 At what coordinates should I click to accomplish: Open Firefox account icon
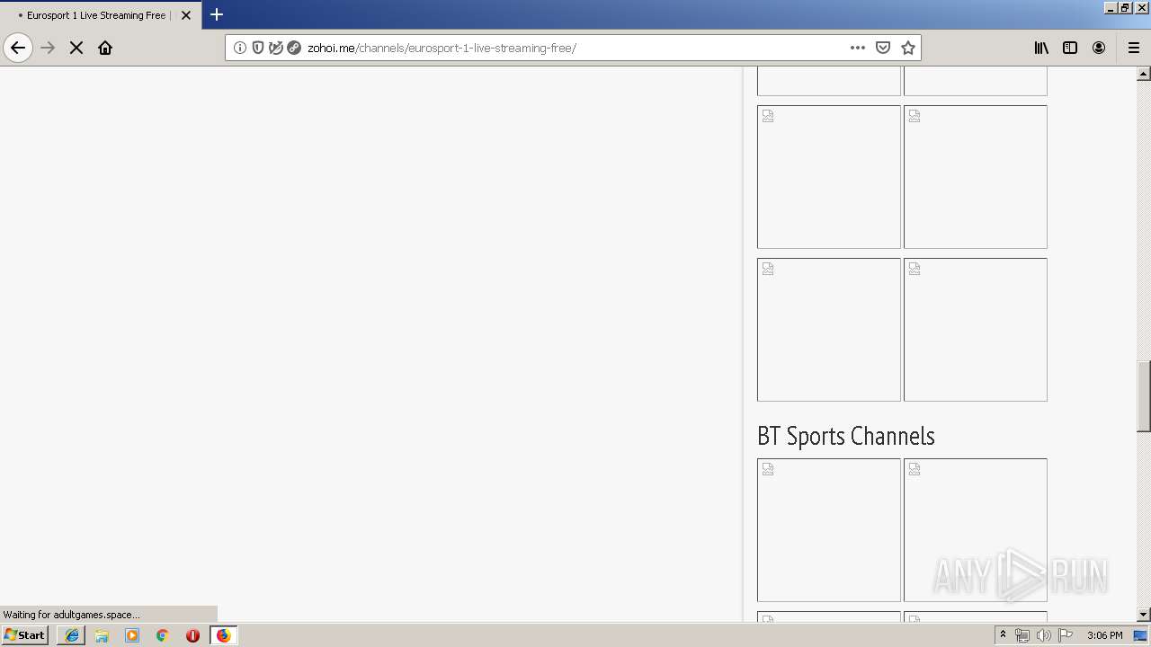tap(1099, 48)
